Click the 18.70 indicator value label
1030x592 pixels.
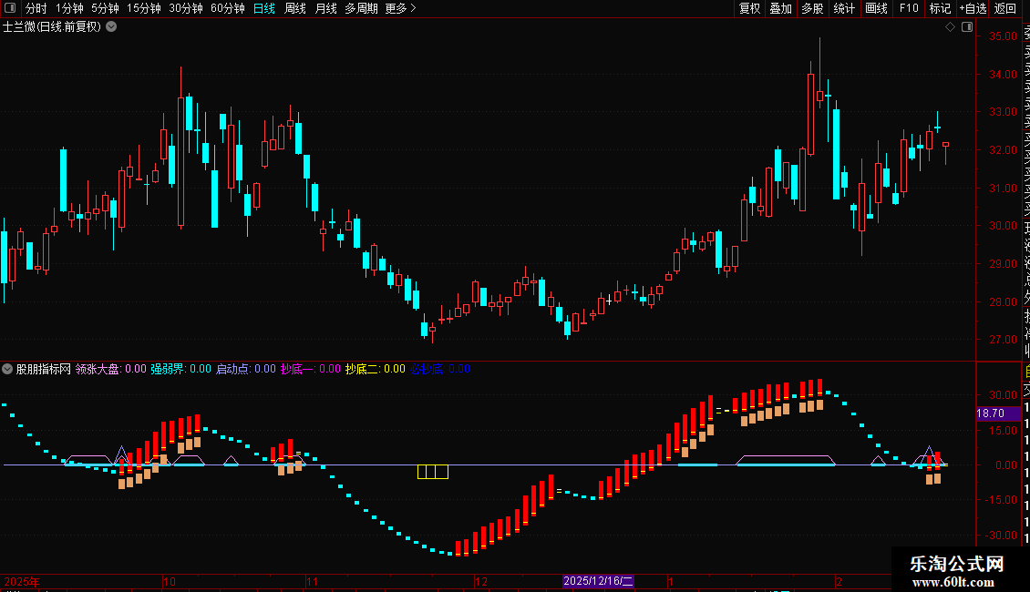click(x=998, y=413)
